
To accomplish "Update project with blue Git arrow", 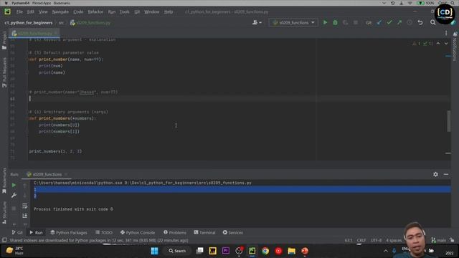I will pos(379,22).
